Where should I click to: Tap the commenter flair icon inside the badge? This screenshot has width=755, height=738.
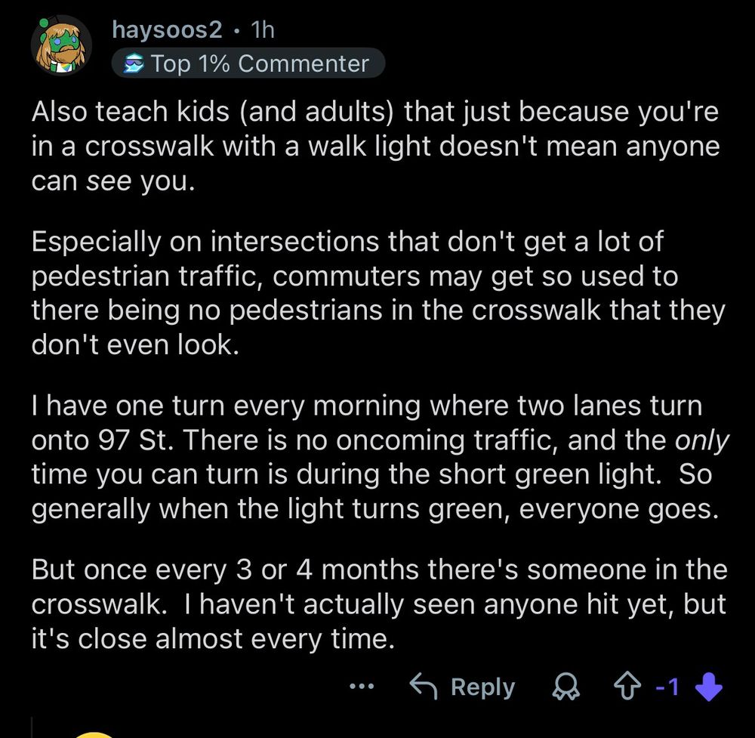(x=134, y=63)
